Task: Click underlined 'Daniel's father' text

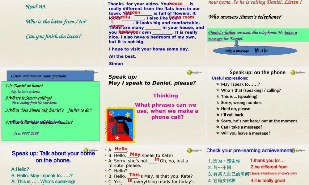Action: pos(222,33)
